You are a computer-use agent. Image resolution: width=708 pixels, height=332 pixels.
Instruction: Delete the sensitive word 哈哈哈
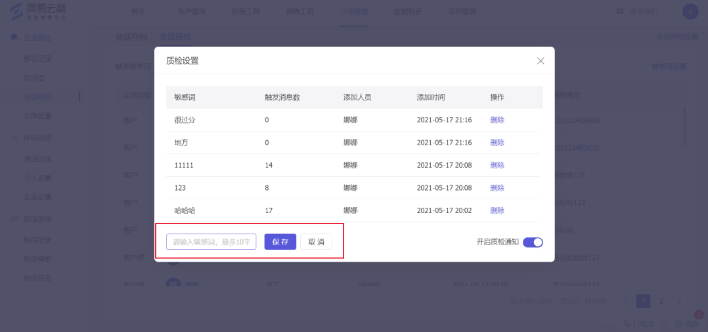[497, 210]
